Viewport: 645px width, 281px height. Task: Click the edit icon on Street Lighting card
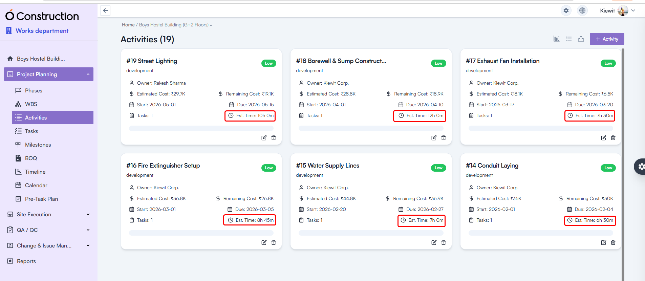pos(264,138)
